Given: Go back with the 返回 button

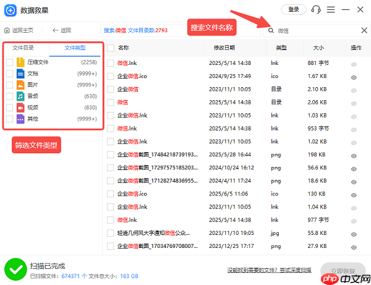Looking at the screenshot, I should [x=62, y=30].
